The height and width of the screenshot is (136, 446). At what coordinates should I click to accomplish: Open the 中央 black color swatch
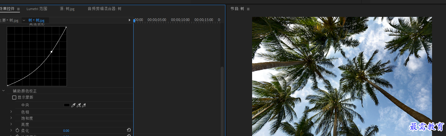[x=67, y=105]
